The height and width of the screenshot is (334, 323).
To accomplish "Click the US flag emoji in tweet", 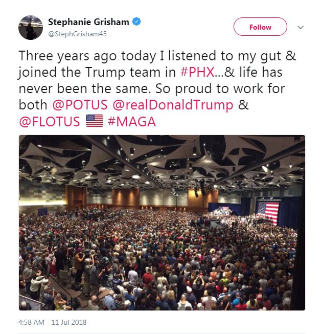I will click(95, 121).
